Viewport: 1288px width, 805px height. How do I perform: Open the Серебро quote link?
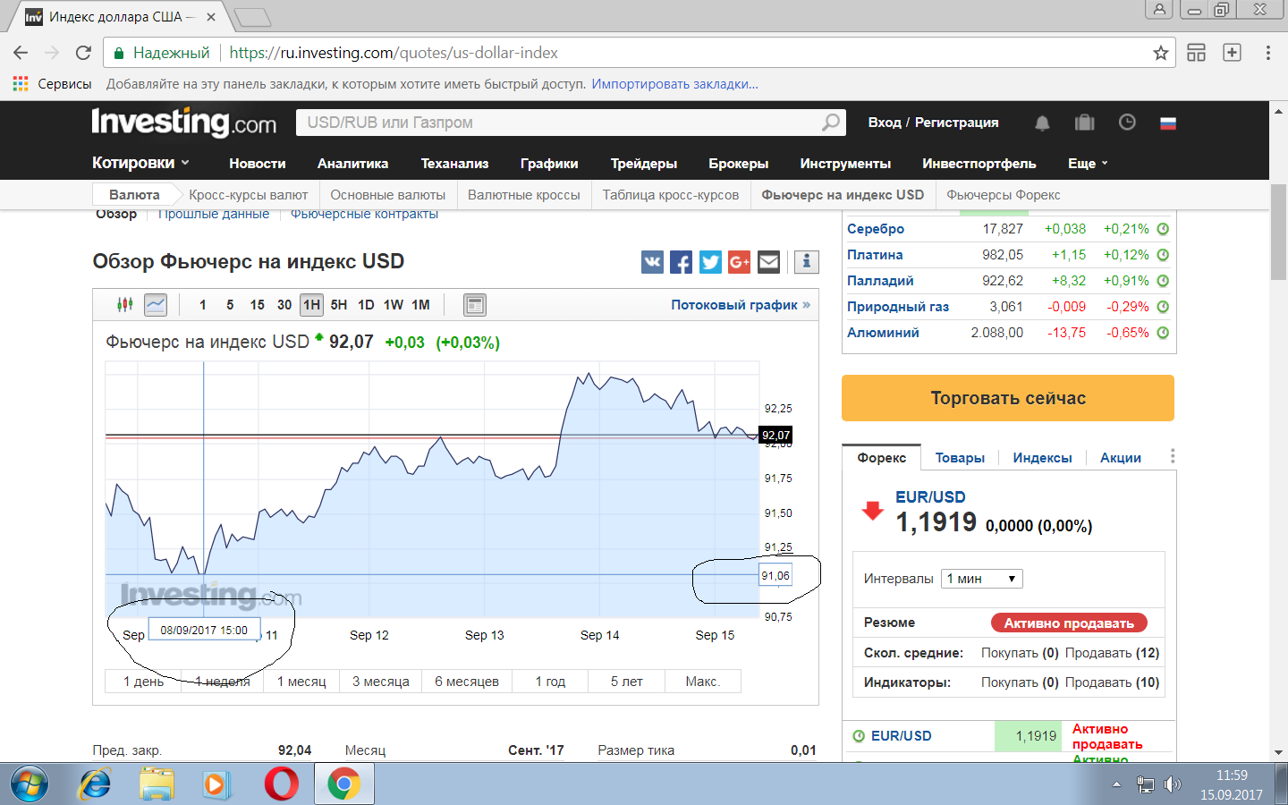point(876,229)
